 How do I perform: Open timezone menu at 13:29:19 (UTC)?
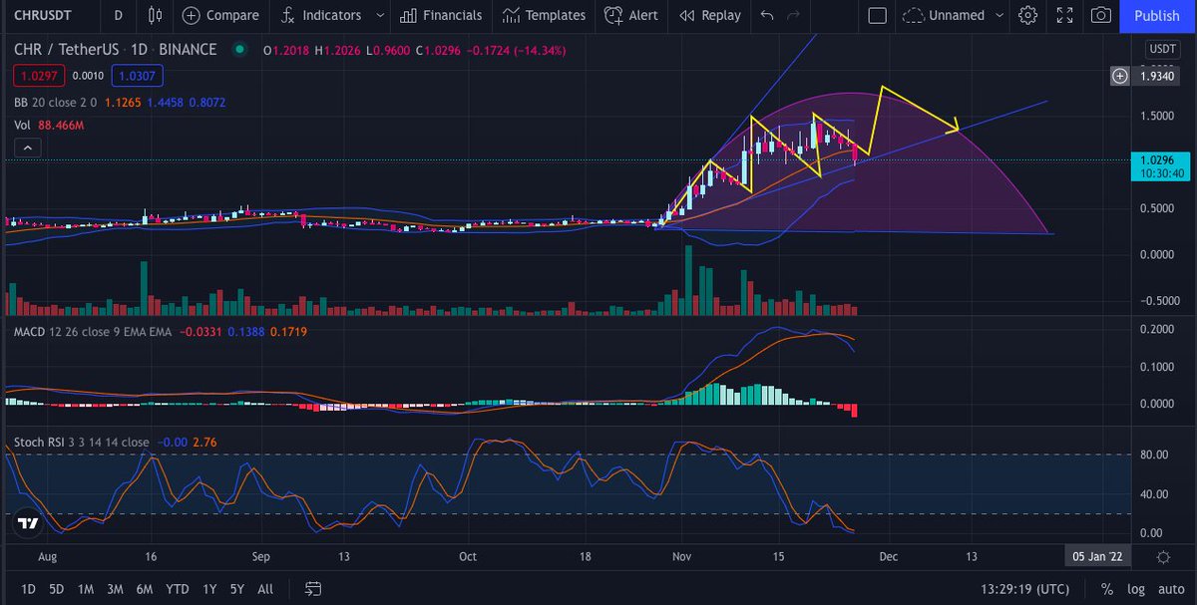tap(1027, 588)
